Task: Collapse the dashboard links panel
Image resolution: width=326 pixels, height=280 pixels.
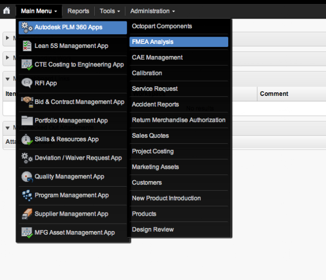Action: [x=8, y=79]
